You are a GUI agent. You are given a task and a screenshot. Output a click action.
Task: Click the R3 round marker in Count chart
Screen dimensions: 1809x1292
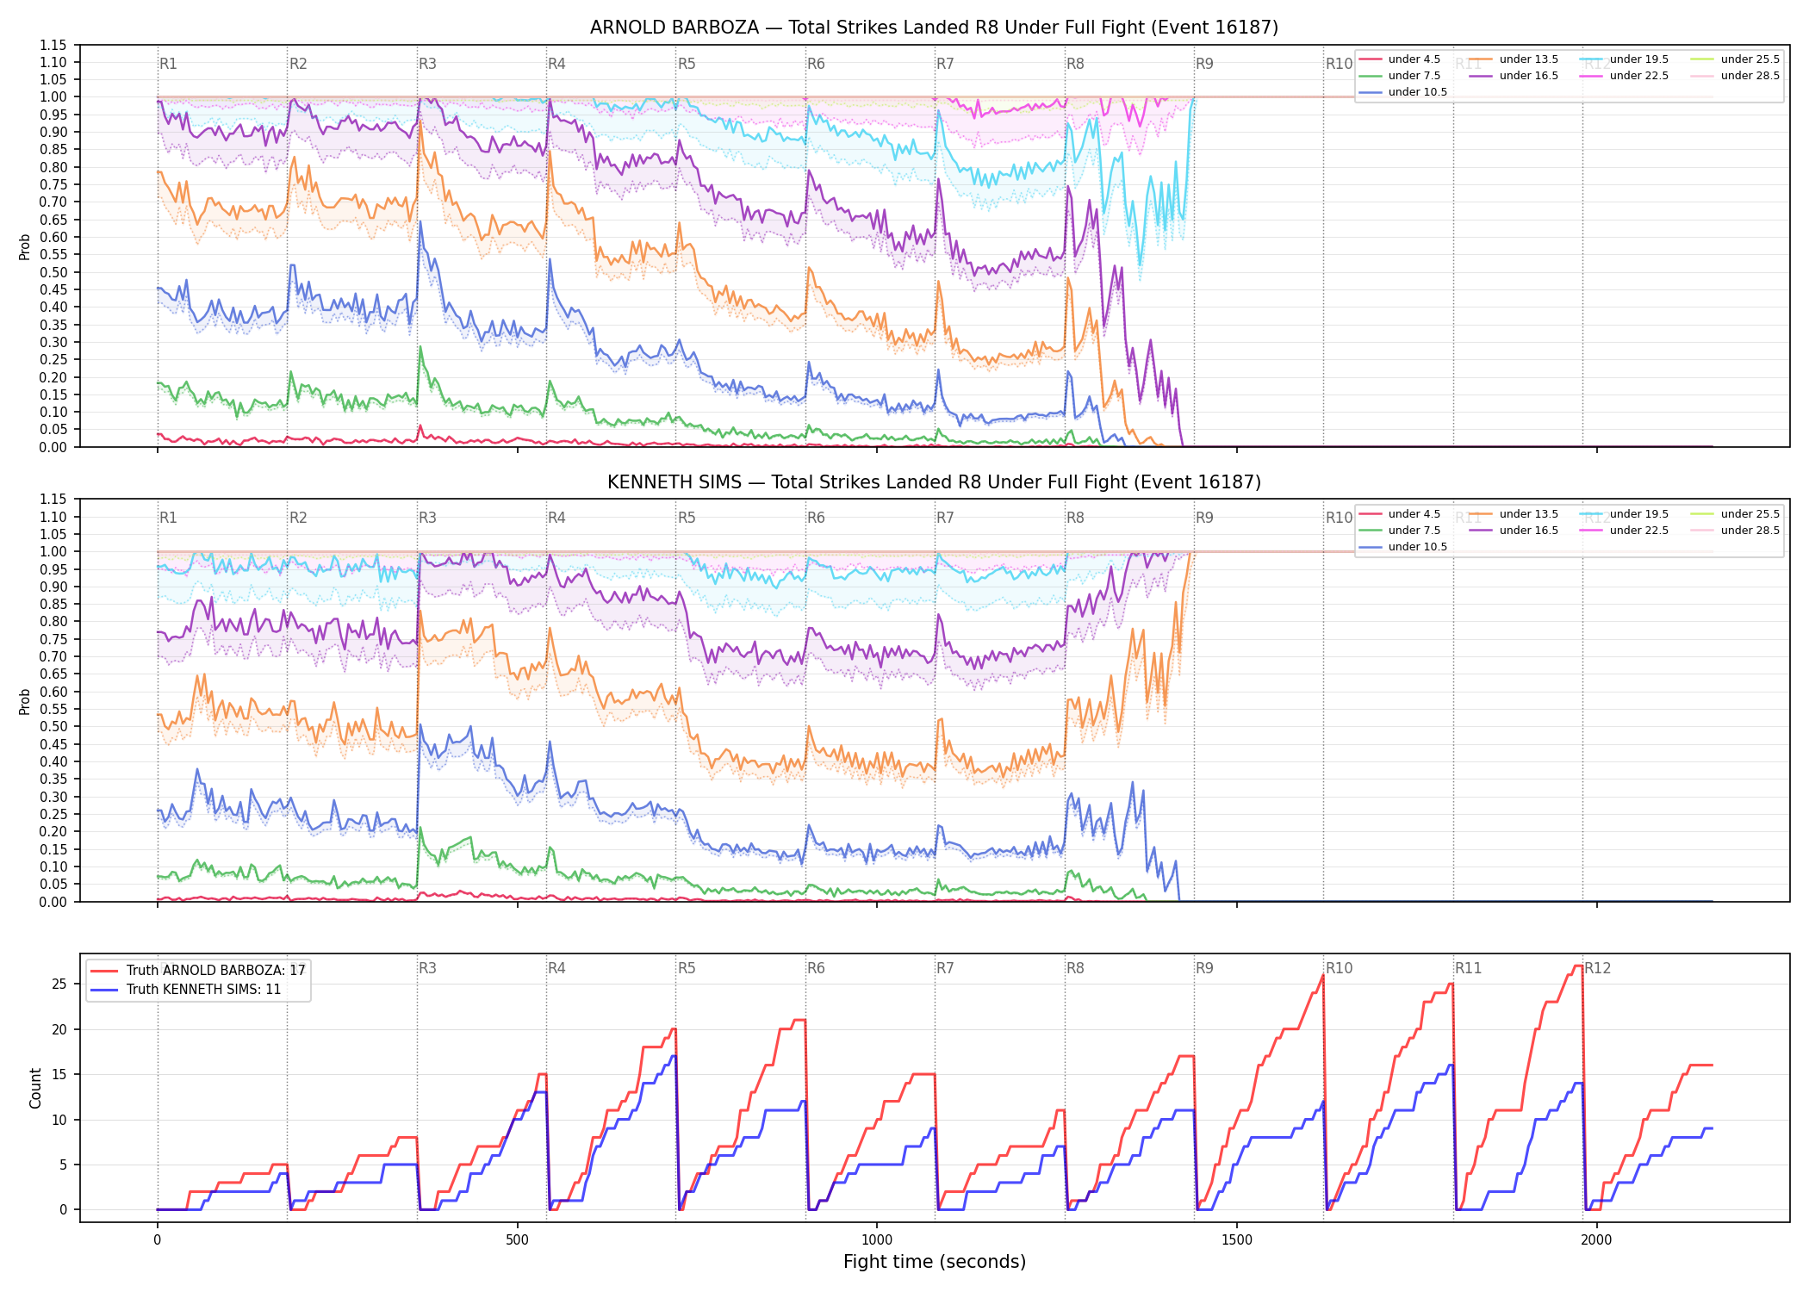click(x=427, y=968)
